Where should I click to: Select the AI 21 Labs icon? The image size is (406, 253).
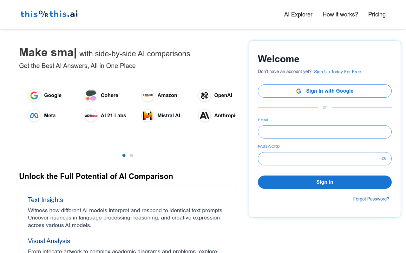coord(91,116)
